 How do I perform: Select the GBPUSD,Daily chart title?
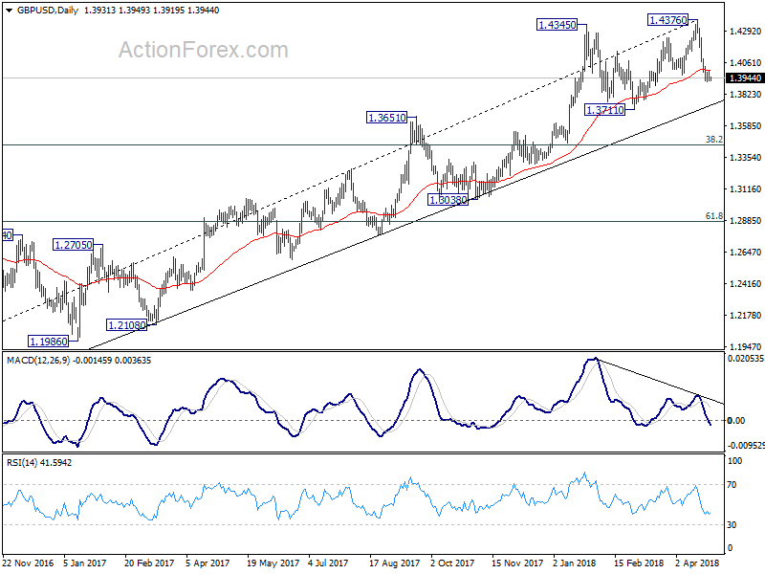tap(48, 10)
